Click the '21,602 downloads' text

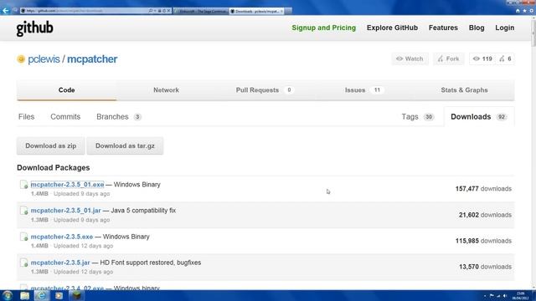click(x=485, y=215)
